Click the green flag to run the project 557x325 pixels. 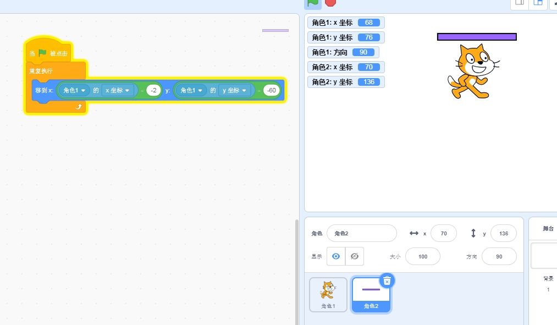click(x=313, y=3)
